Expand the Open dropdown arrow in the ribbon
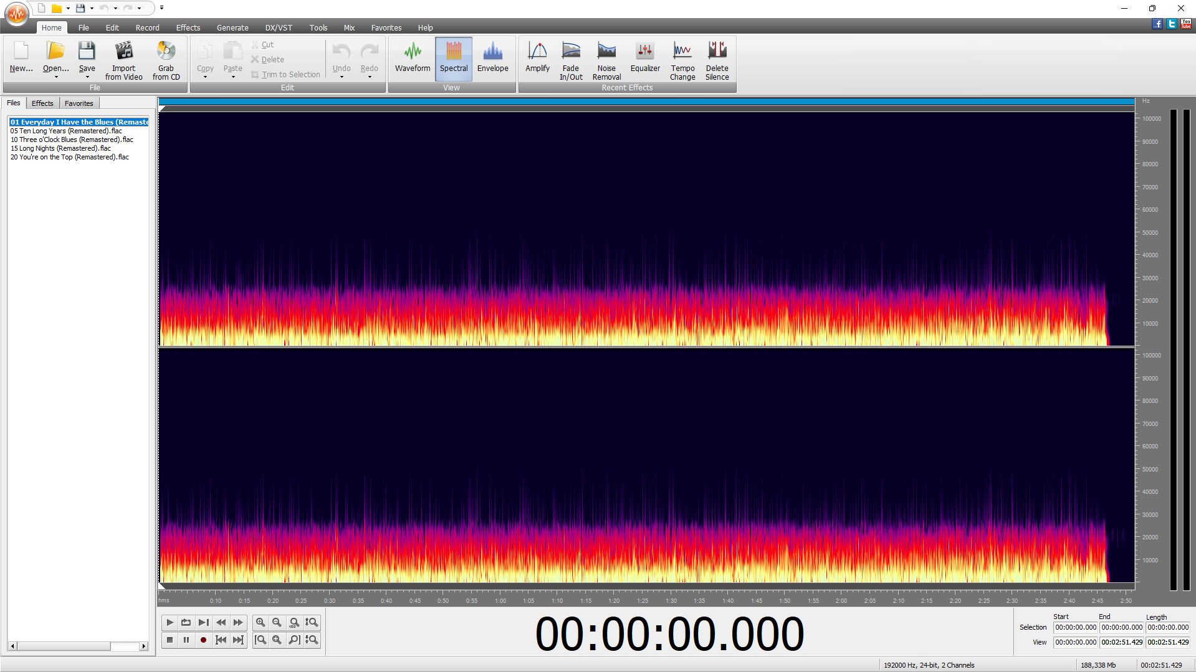 click(56, 77)
